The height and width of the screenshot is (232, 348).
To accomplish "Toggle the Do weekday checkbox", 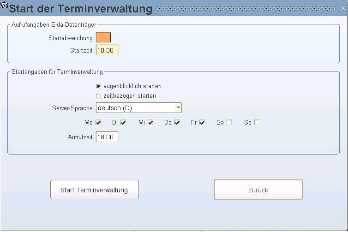I will pyautogui.click(x=177, y=122).
